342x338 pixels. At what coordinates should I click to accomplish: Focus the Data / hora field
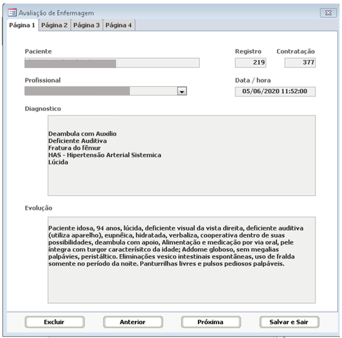275,92
